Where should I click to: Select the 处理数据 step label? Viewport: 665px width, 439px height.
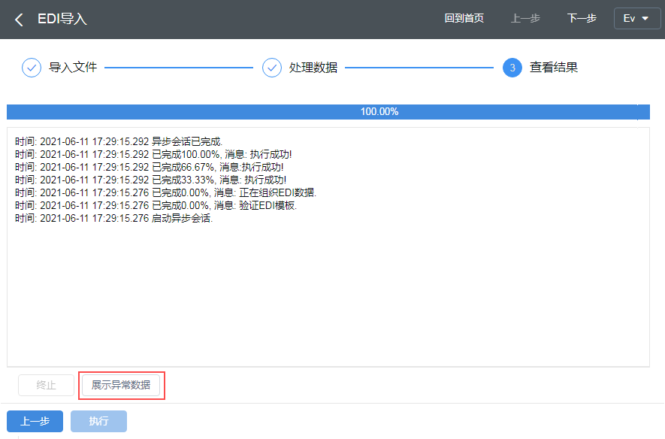tap(313, 68)
